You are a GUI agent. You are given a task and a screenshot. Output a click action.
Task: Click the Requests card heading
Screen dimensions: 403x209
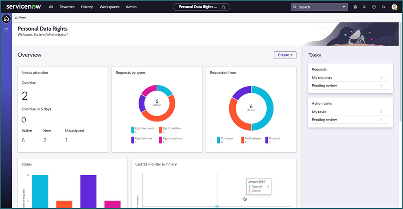click(319, 69)
